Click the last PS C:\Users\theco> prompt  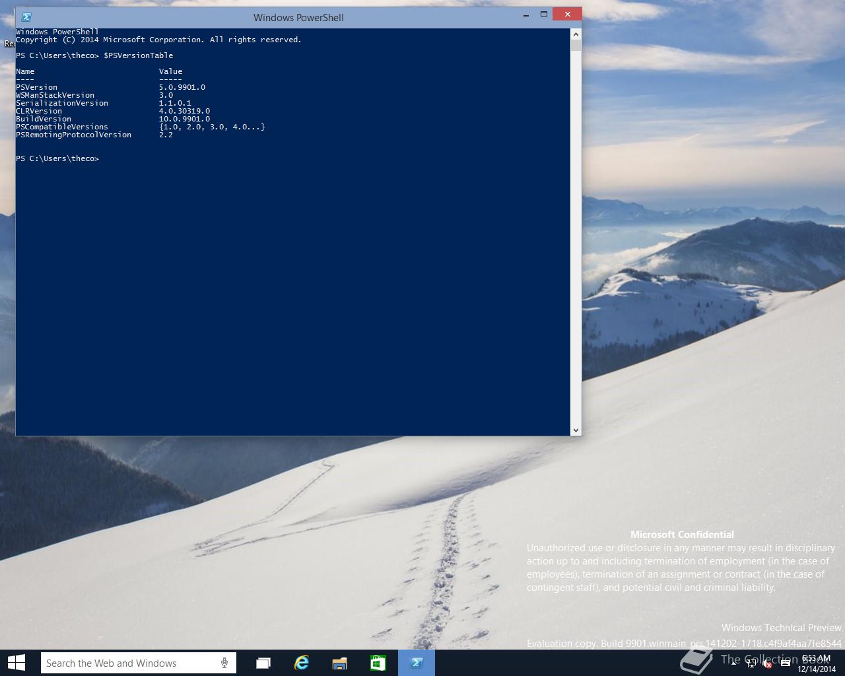[x=57, y=158]
